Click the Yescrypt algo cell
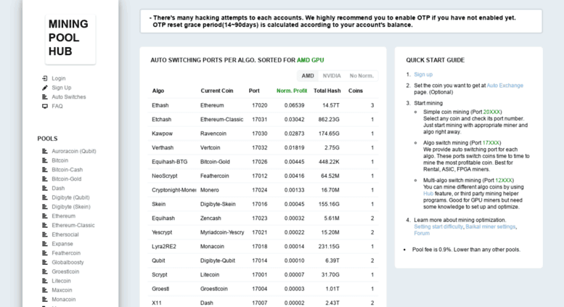 pos(162,232)
